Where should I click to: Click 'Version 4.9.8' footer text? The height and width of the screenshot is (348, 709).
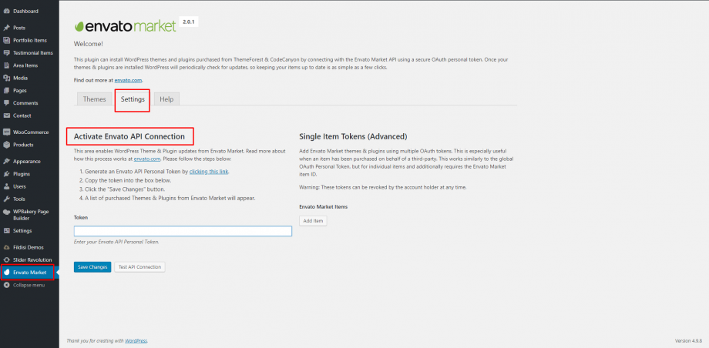(x=688, y=341)
